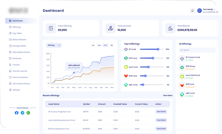Click the All Offerings search field
The height and width of the screenshot is (134, 222).
(197, 50)
